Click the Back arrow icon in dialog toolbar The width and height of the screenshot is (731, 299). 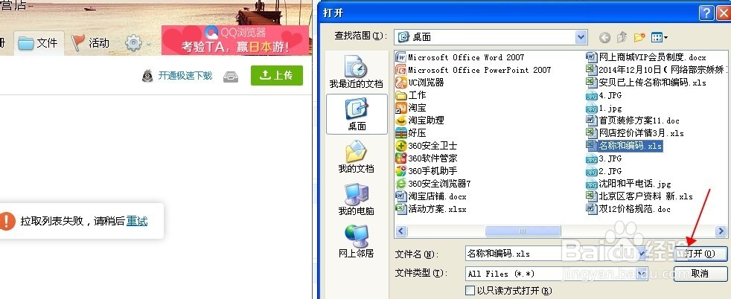604,36
